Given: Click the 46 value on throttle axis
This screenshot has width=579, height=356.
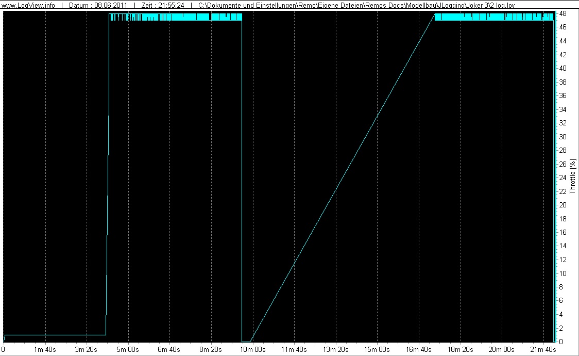Looking at the screenshot, I should click(563, 27).
